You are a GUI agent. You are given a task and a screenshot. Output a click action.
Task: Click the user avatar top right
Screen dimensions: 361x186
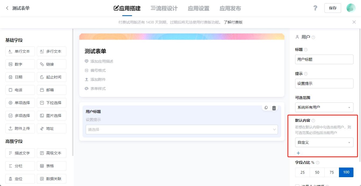pyautogui.click(x=351, y=8)
